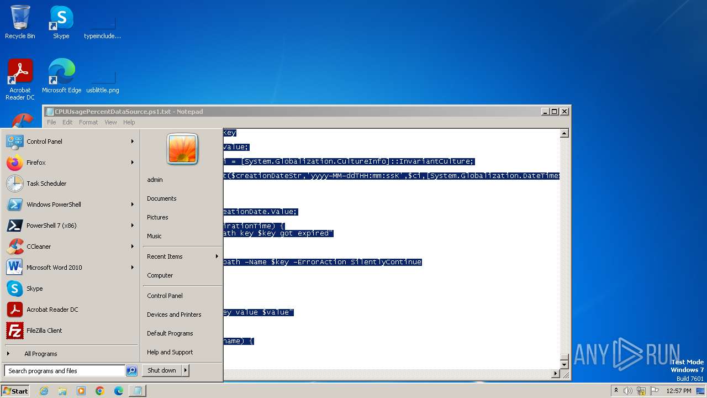The width and height of the screenshot is (707, 398).
Task: Open Chrome from taskbar
Action: [100, 391]
